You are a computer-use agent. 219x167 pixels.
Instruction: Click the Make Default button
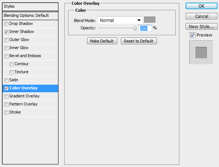[102, 41]
